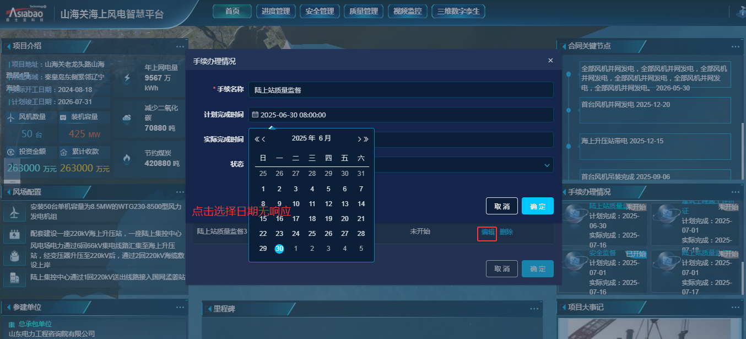Open the 视频监控 tab

coord(408,11)
